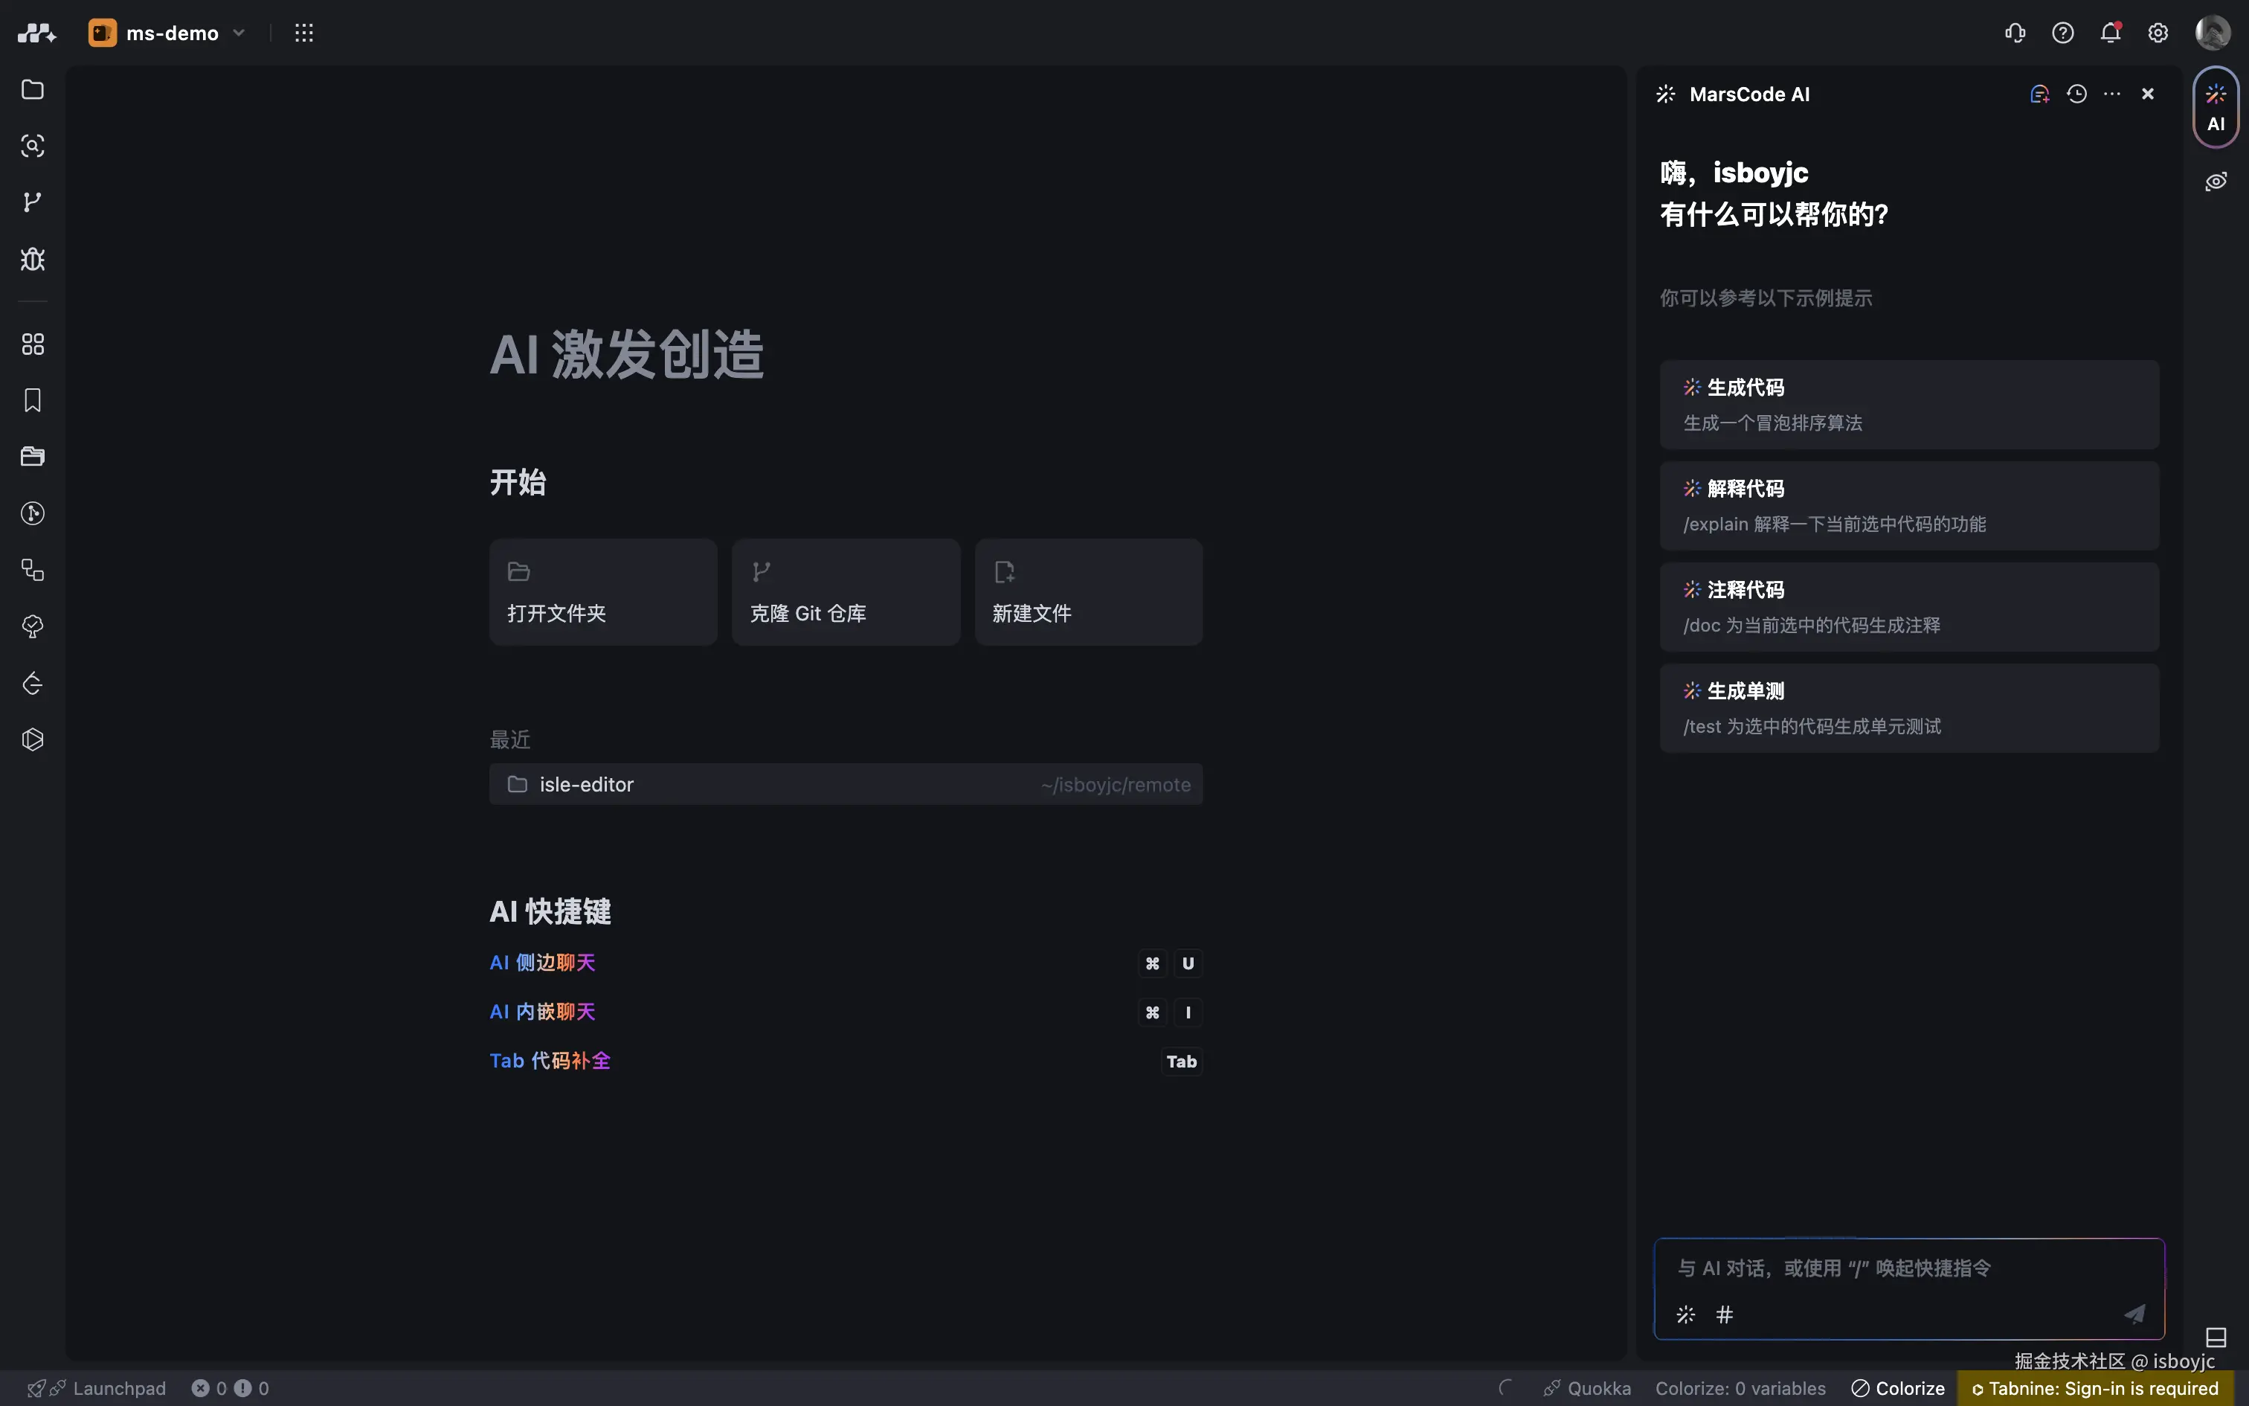Viewport: 2249px width, 1406px height.
Task: Click Tabnine sign-in status item
Action: 2095,1388
